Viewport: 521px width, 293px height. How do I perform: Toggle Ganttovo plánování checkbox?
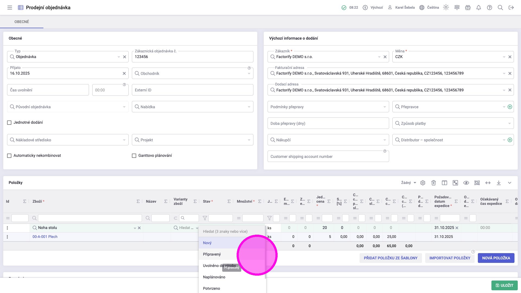tap(134, 156)
